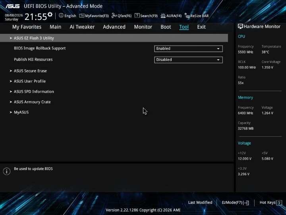Click the CPU section heading
The height and width of the screenshot is (215, 286).
242,36
